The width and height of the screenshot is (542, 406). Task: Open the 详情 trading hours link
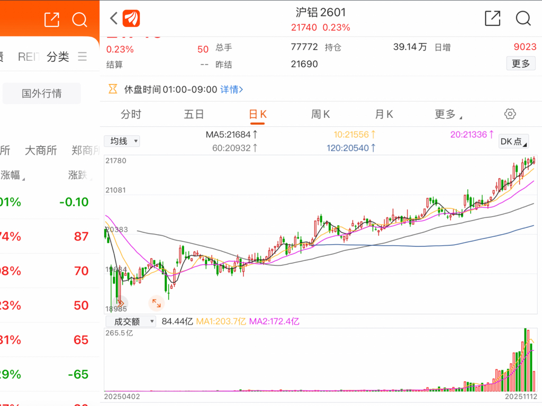[232, 89]
